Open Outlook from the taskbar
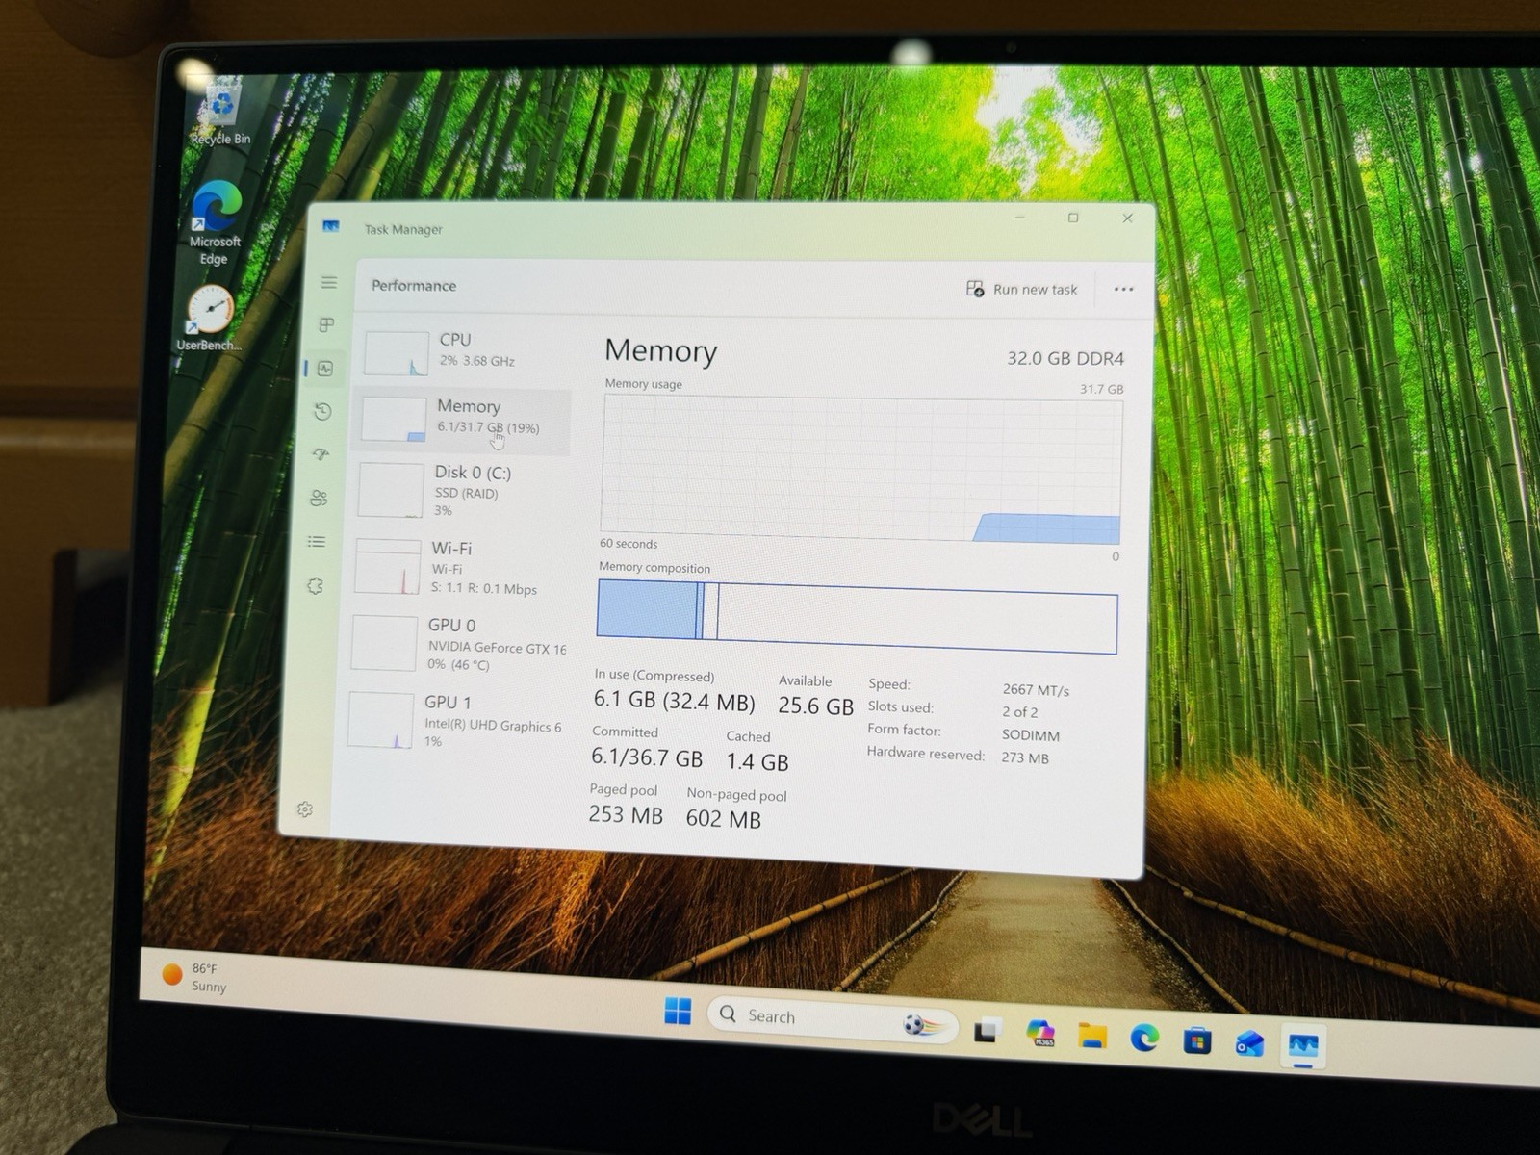1540x1155 pixels. tap(1249, 1042)
